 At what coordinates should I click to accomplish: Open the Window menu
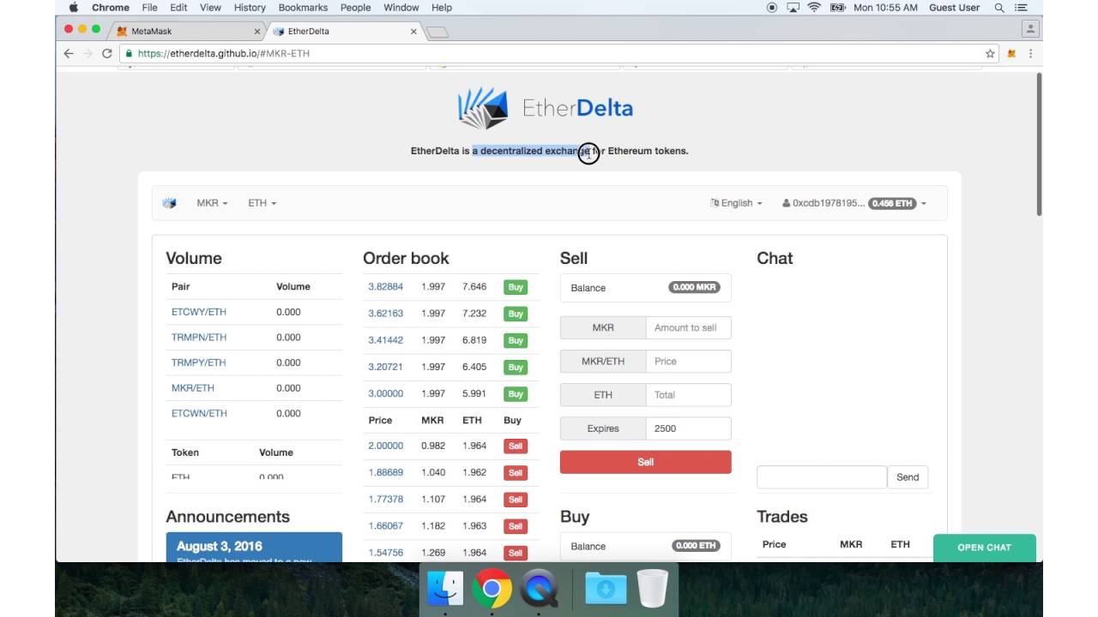401,8
